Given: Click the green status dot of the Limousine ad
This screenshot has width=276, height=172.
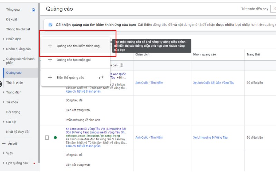Looking at the screenshot, I should tap(55, 138).
